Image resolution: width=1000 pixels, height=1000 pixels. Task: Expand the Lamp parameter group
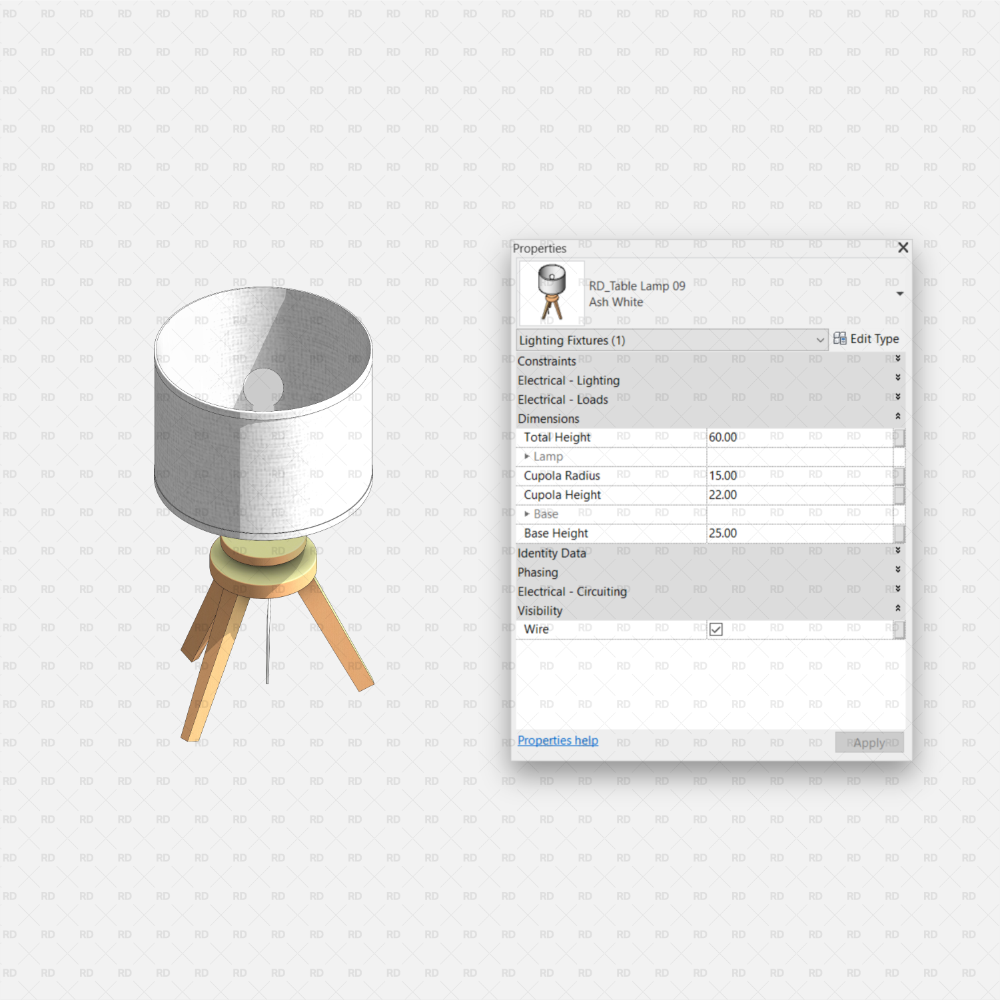click(x=527, y=457)
